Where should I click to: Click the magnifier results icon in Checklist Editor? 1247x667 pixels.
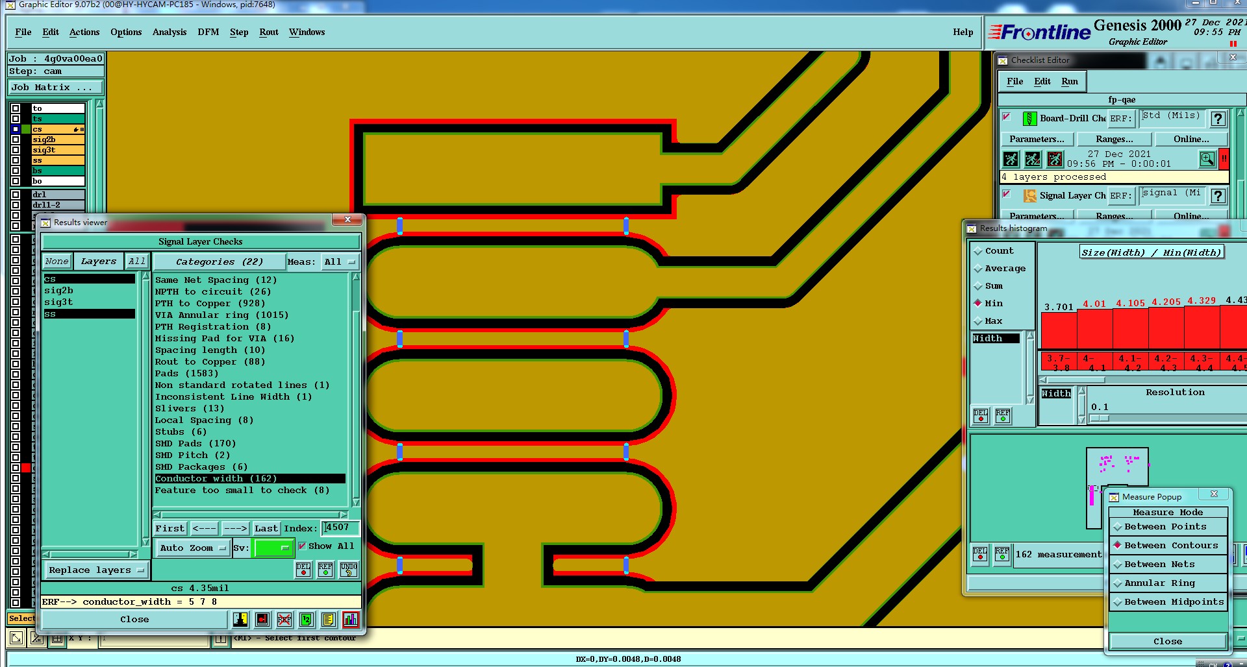coord(1207,159)
